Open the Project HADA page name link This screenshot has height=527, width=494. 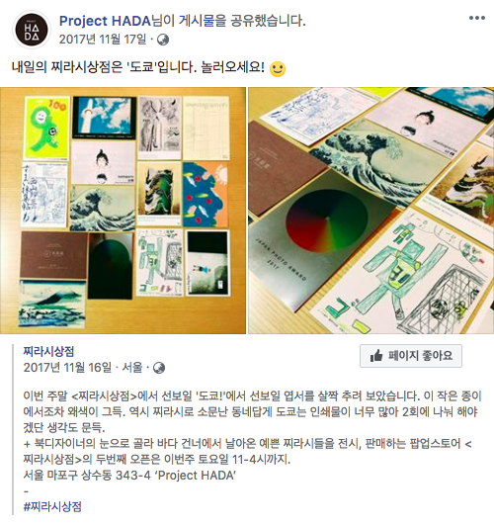[x=105, y=21]
